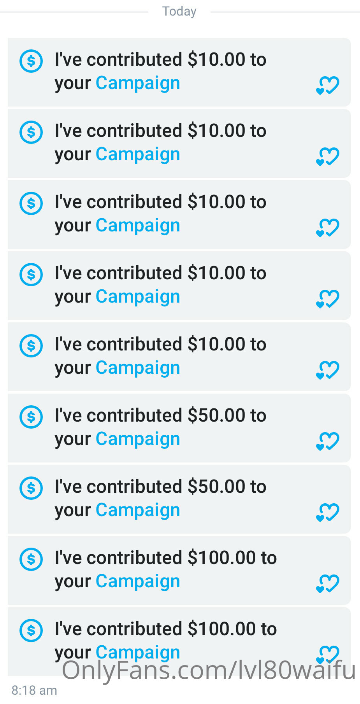The width and height of the screenshot is (360, 704).
Task: Open Campaign link in first $10.00 message
Action: [138, 83]
